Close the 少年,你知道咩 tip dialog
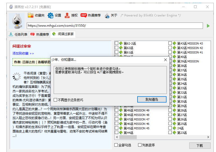The height and width of the screenshot is (152, 216). 165,60
